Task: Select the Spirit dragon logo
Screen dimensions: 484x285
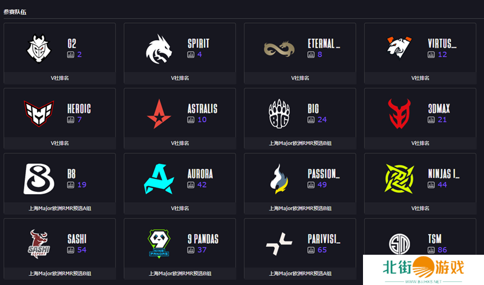Action: point(159,49)
